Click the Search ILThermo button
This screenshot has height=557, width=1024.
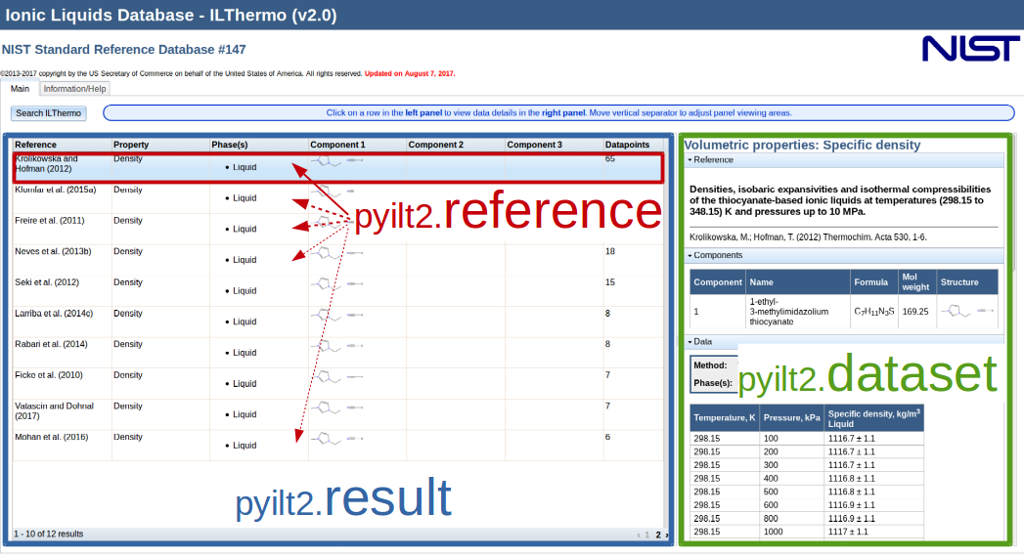point(48,112)
